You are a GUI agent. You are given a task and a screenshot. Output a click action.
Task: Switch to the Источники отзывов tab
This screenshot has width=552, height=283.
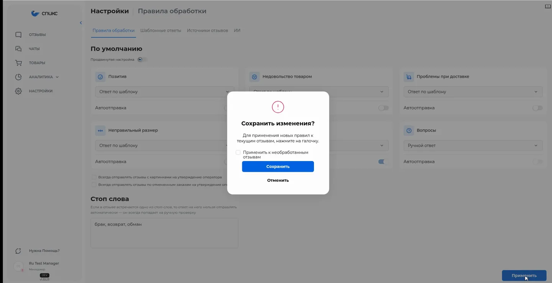tap(207, 31)
